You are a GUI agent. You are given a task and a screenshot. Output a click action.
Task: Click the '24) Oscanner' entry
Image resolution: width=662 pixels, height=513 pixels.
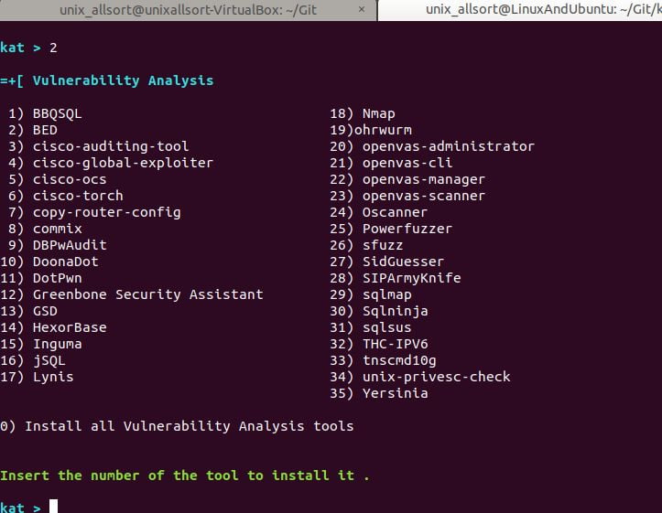379,212
